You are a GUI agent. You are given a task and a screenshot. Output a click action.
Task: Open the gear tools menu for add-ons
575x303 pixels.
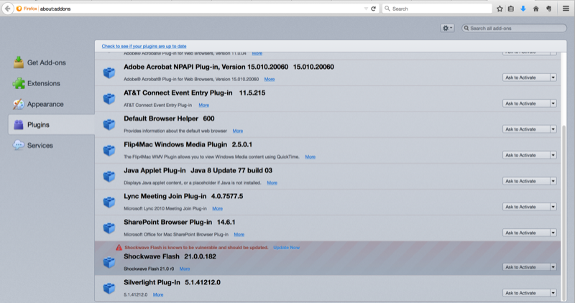click(x=447, y=28)
